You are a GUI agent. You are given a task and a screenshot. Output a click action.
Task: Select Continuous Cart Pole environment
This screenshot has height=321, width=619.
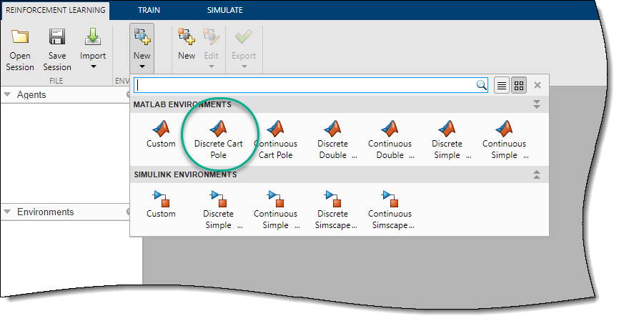click(x=276, y=140)
